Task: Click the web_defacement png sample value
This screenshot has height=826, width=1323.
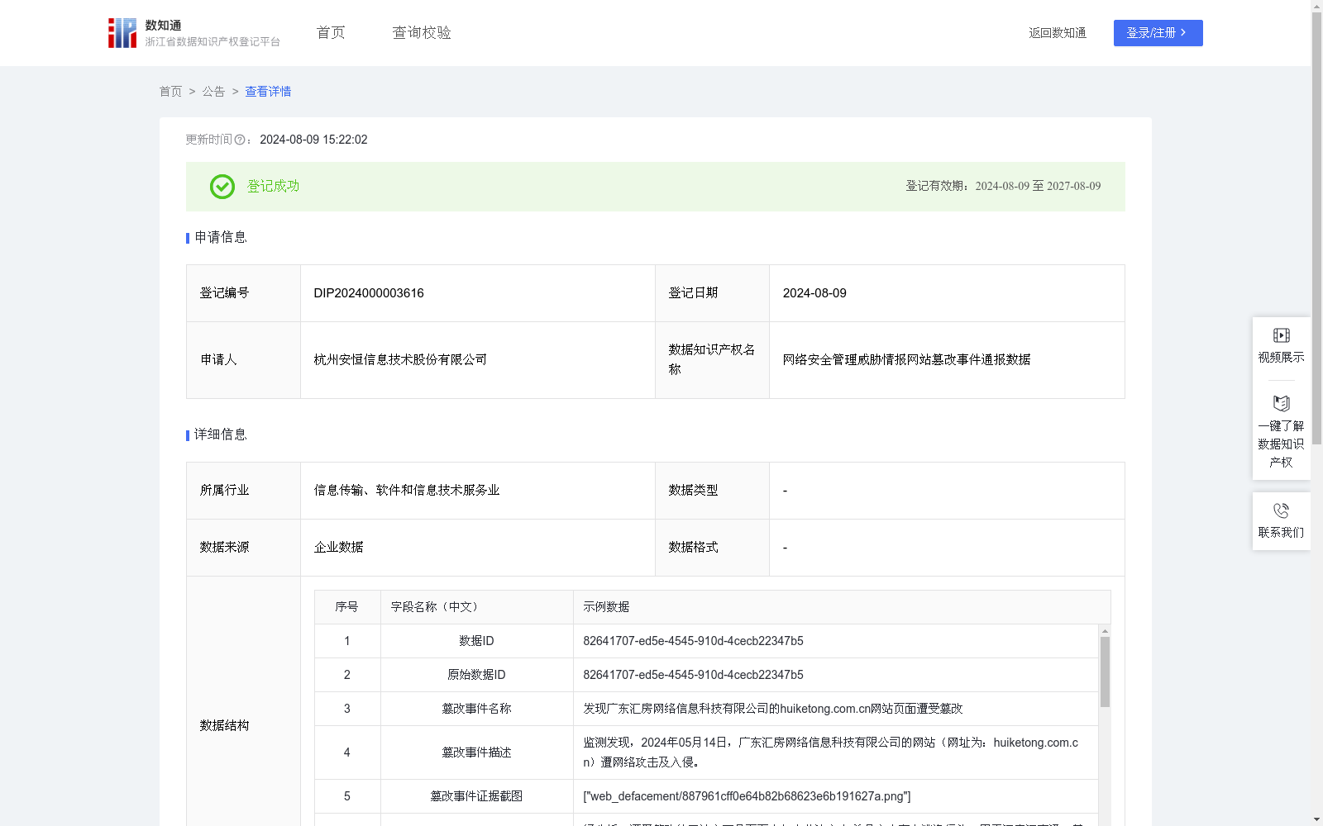Action: [747, 796]
